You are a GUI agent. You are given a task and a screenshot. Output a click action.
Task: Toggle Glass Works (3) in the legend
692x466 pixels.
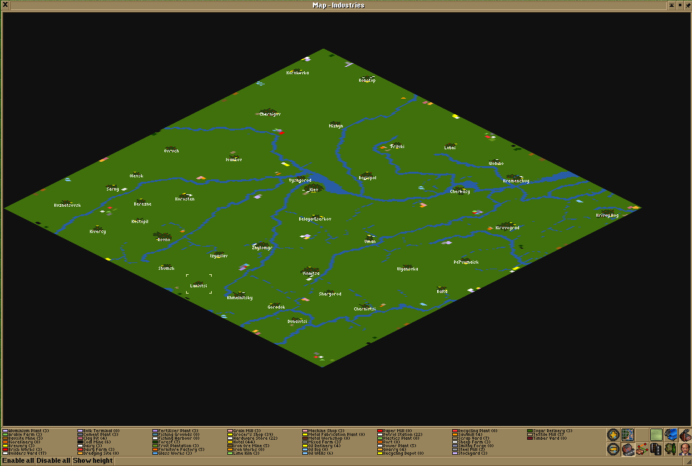coord(172,454)
